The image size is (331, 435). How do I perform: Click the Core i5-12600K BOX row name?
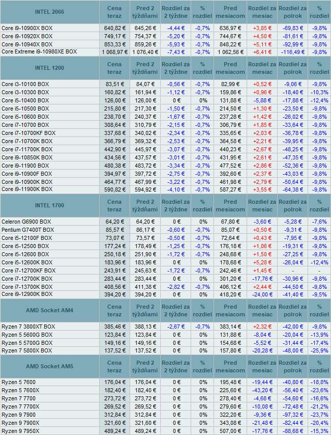point(27,262)
